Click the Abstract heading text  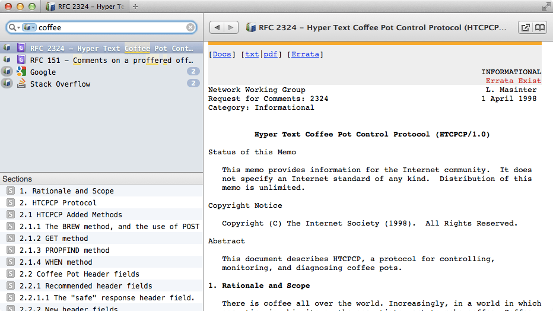click(227, 241)
